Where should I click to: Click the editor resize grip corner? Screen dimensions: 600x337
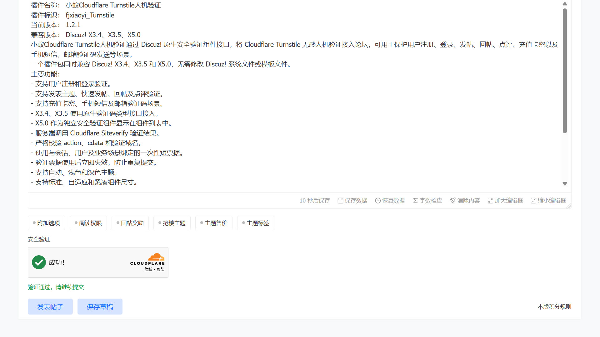click(x=569, y=206)
